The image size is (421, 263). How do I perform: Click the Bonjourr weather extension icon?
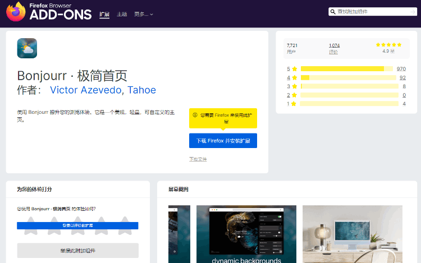(x=27, y=48)
